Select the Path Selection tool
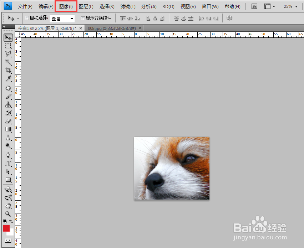The height and width of the screenshot is (248, 304). pos(8,171)
